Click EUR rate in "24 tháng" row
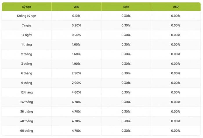Image resolution: width=203 pixels, height=138 pixels. (126, 102)
